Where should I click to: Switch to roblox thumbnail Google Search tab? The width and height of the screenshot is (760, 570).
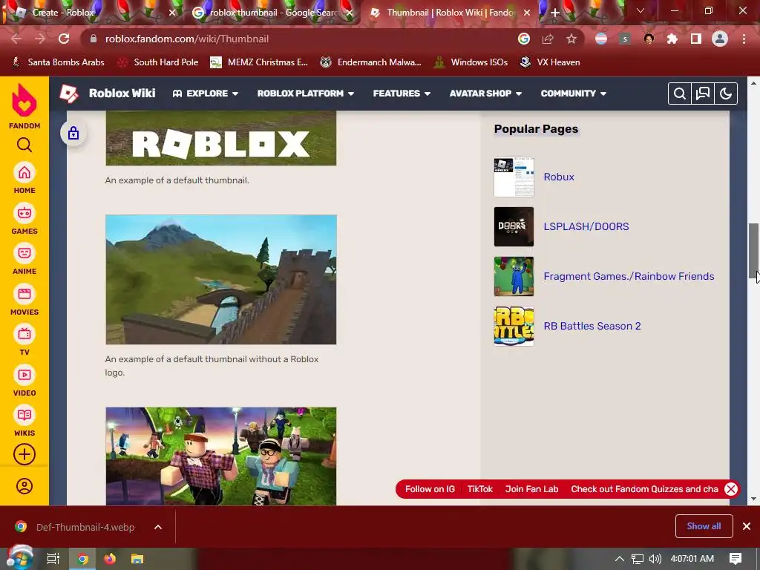tap(272, 13)
